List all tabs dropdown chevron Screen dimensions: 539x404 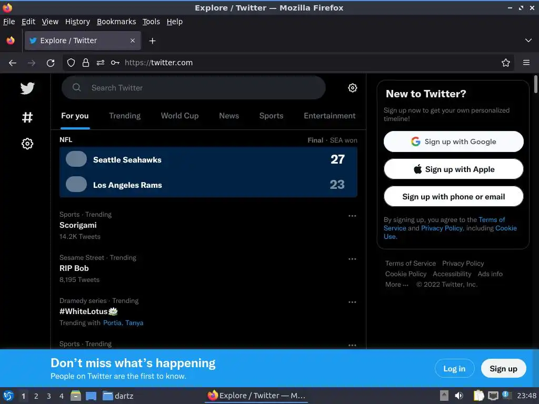(x=528, y=41)
